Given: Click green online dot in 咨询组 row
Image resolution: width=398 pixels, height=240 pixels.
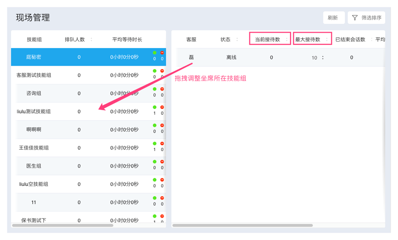Looking at the screenshot, I should tap(155, 89).
